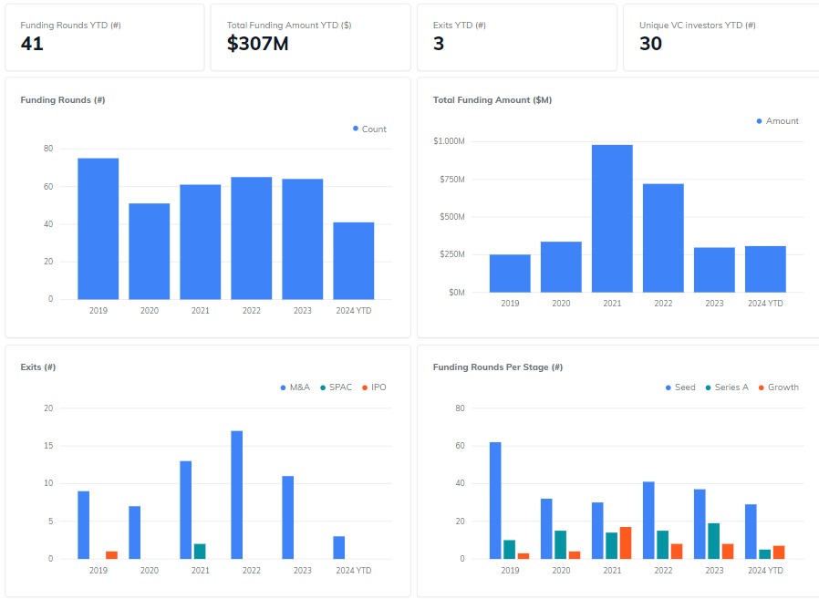Select the 2024 YTD orange Growth bar
The width and height of the screenshot is (819, 599).
point(779,552)
